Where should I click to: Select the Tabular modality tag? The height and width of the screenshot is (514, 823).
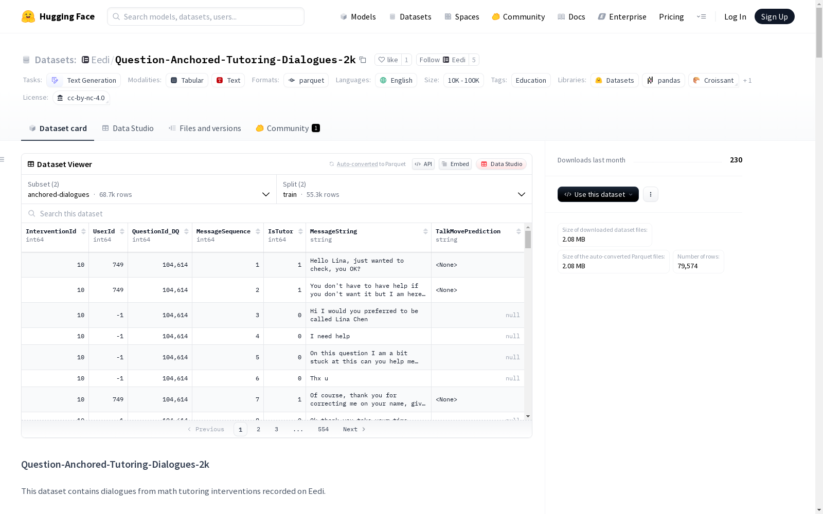187,80
